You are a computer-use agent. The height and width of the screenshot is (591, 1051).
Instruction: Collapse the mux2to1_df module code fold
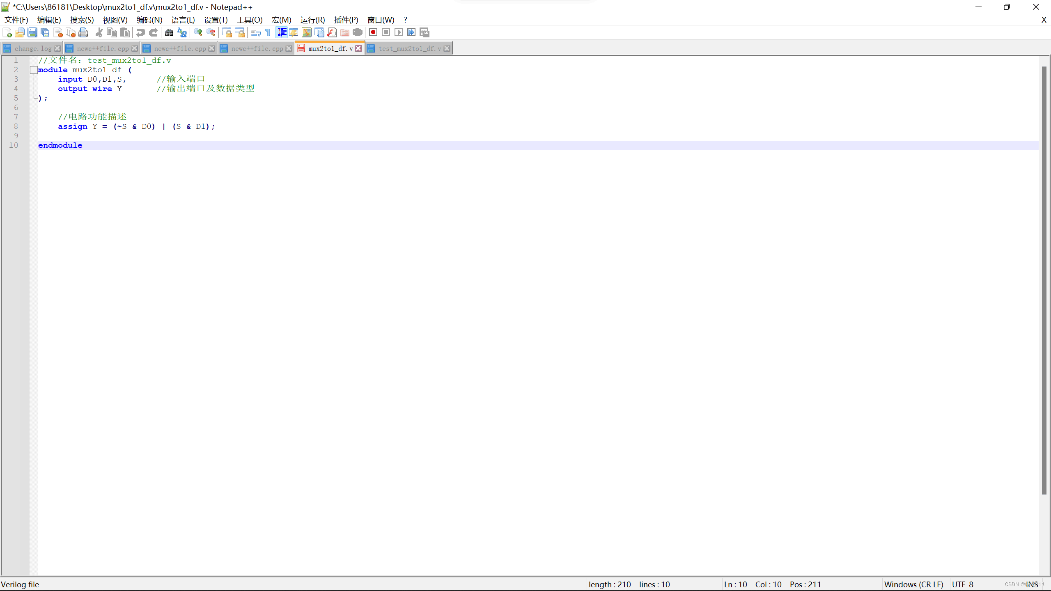[x=34, y=70]
